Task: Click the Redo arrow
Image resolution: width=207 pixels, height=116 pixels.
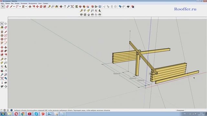Action: [124, 6]
